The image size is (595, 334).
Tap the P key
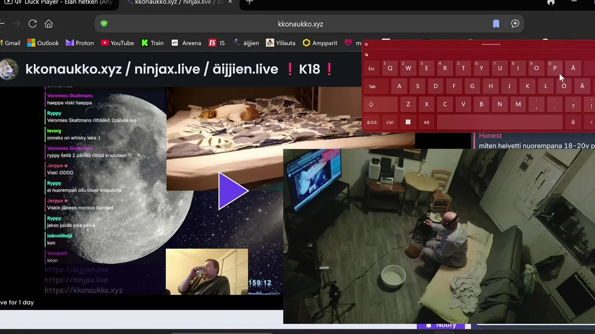pos(555,68)
